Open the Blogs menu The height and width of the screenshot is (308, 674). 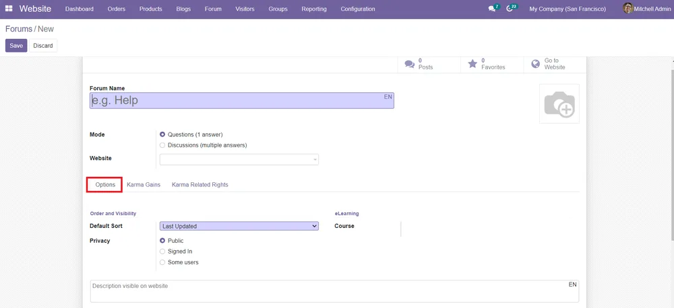point(183,9)
